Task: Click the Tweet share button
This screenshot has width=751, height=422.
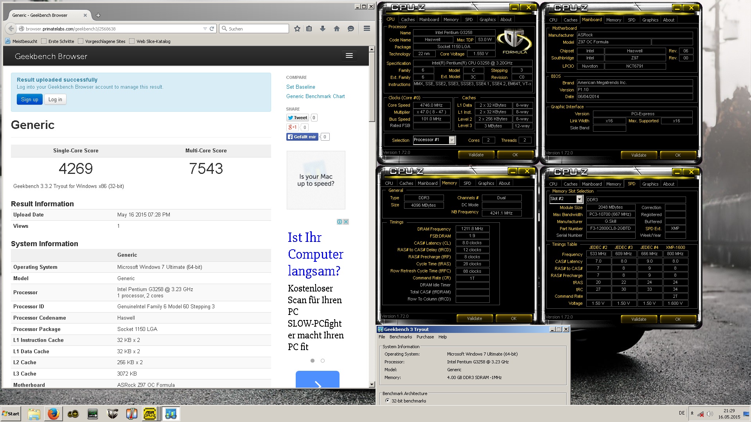Action: click(298, 118)
